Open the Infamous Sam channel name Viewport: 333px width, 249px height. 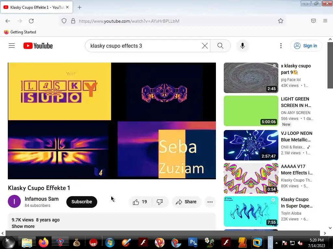(x=42, y=199)
